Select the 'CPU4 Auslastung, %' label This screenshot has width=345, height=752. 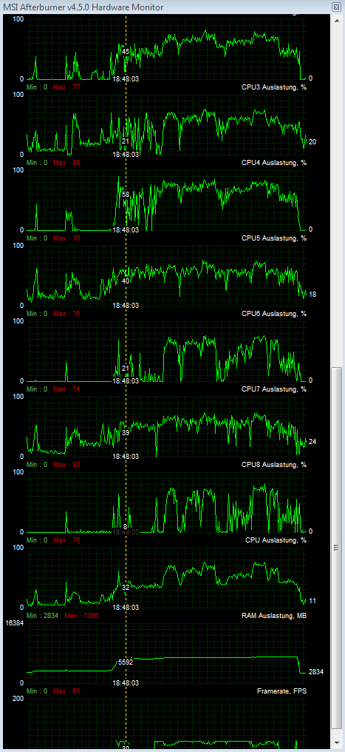coord(273,163)
